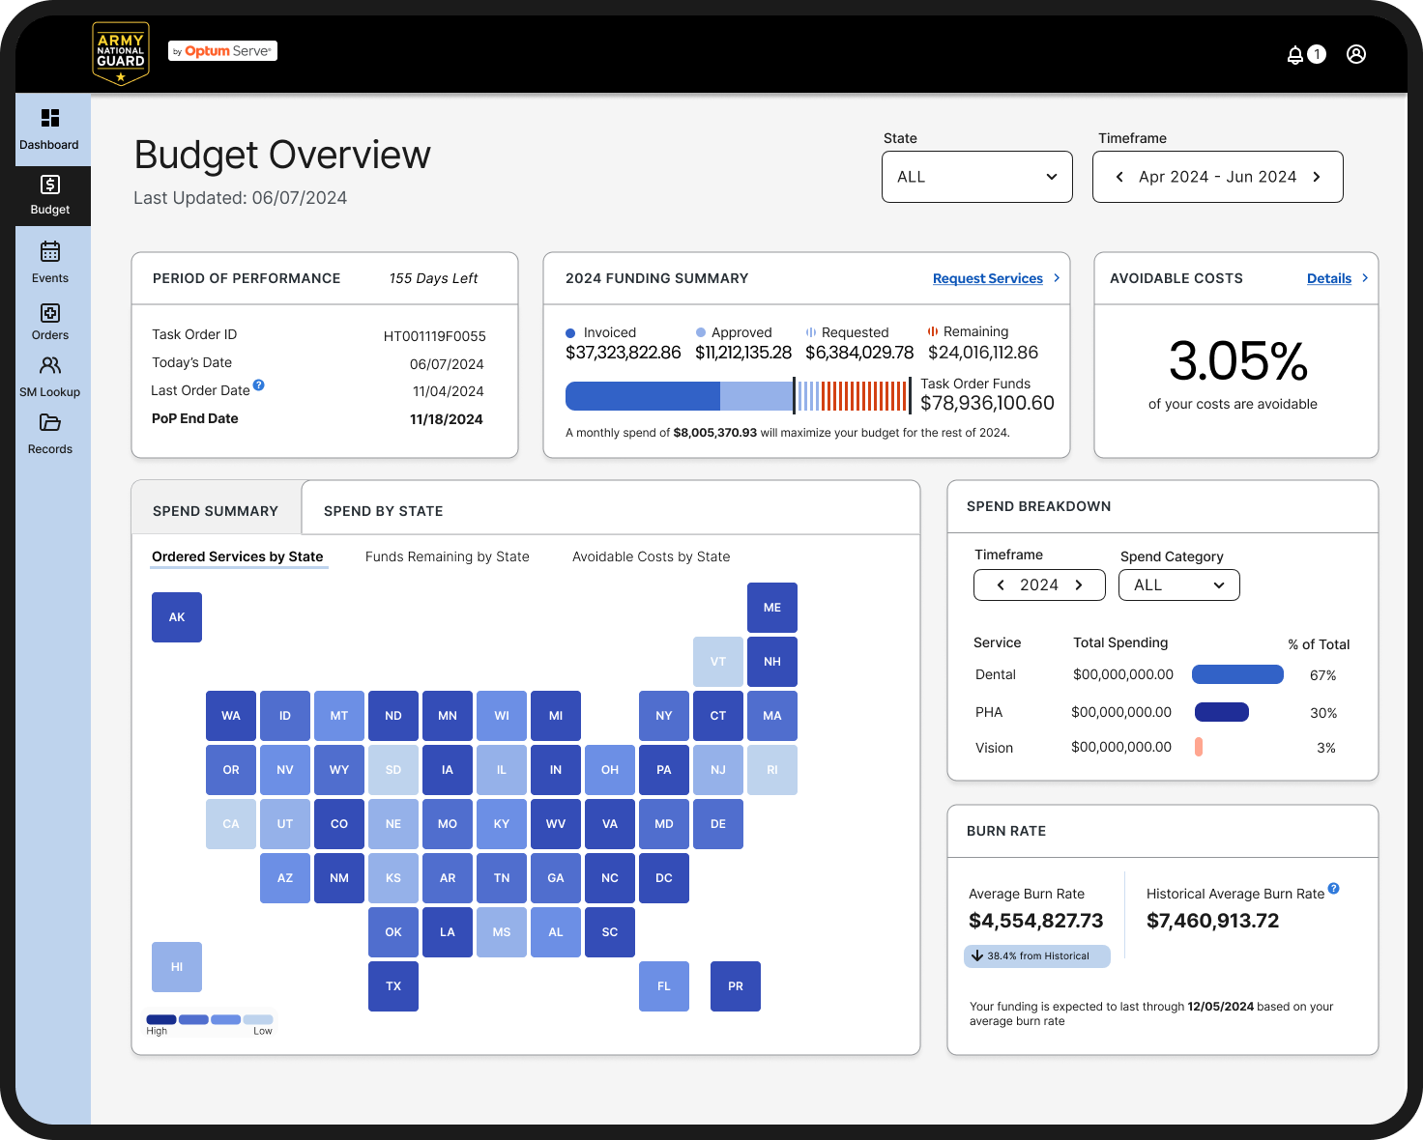
Task: Select the NY state tile
Action: pyautogui.click(x=664, y=716)
